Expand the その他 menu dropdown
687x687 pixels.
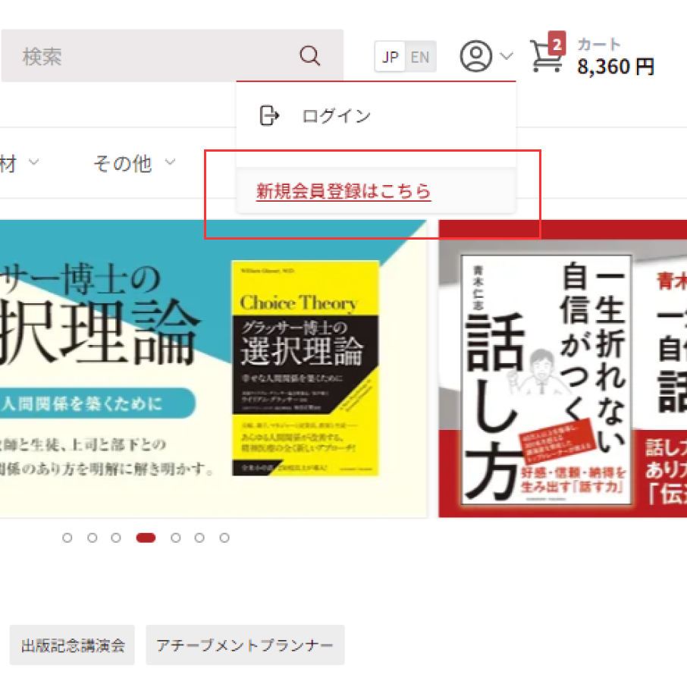tap(134, 164)
